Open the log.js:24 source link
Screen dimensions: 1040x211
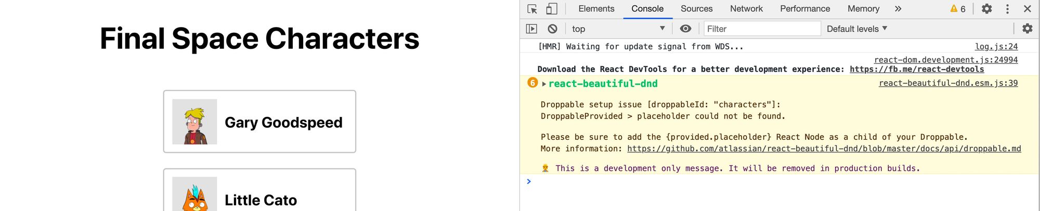point(996,46)
